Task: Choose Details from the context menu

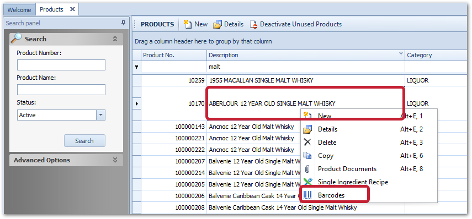Action: (x=370, y=129)
